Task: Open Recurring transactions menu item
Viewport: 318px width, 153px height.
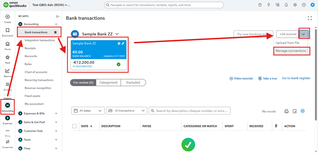Action: (x=39, y=80)
